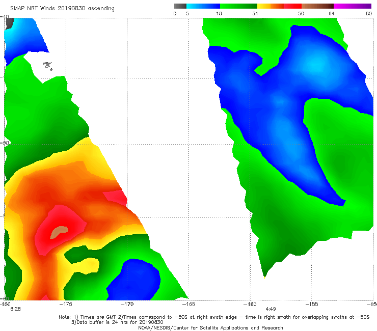Click the longitude label '-160'
The image size is (377, 331).
(x=250, y=304)
